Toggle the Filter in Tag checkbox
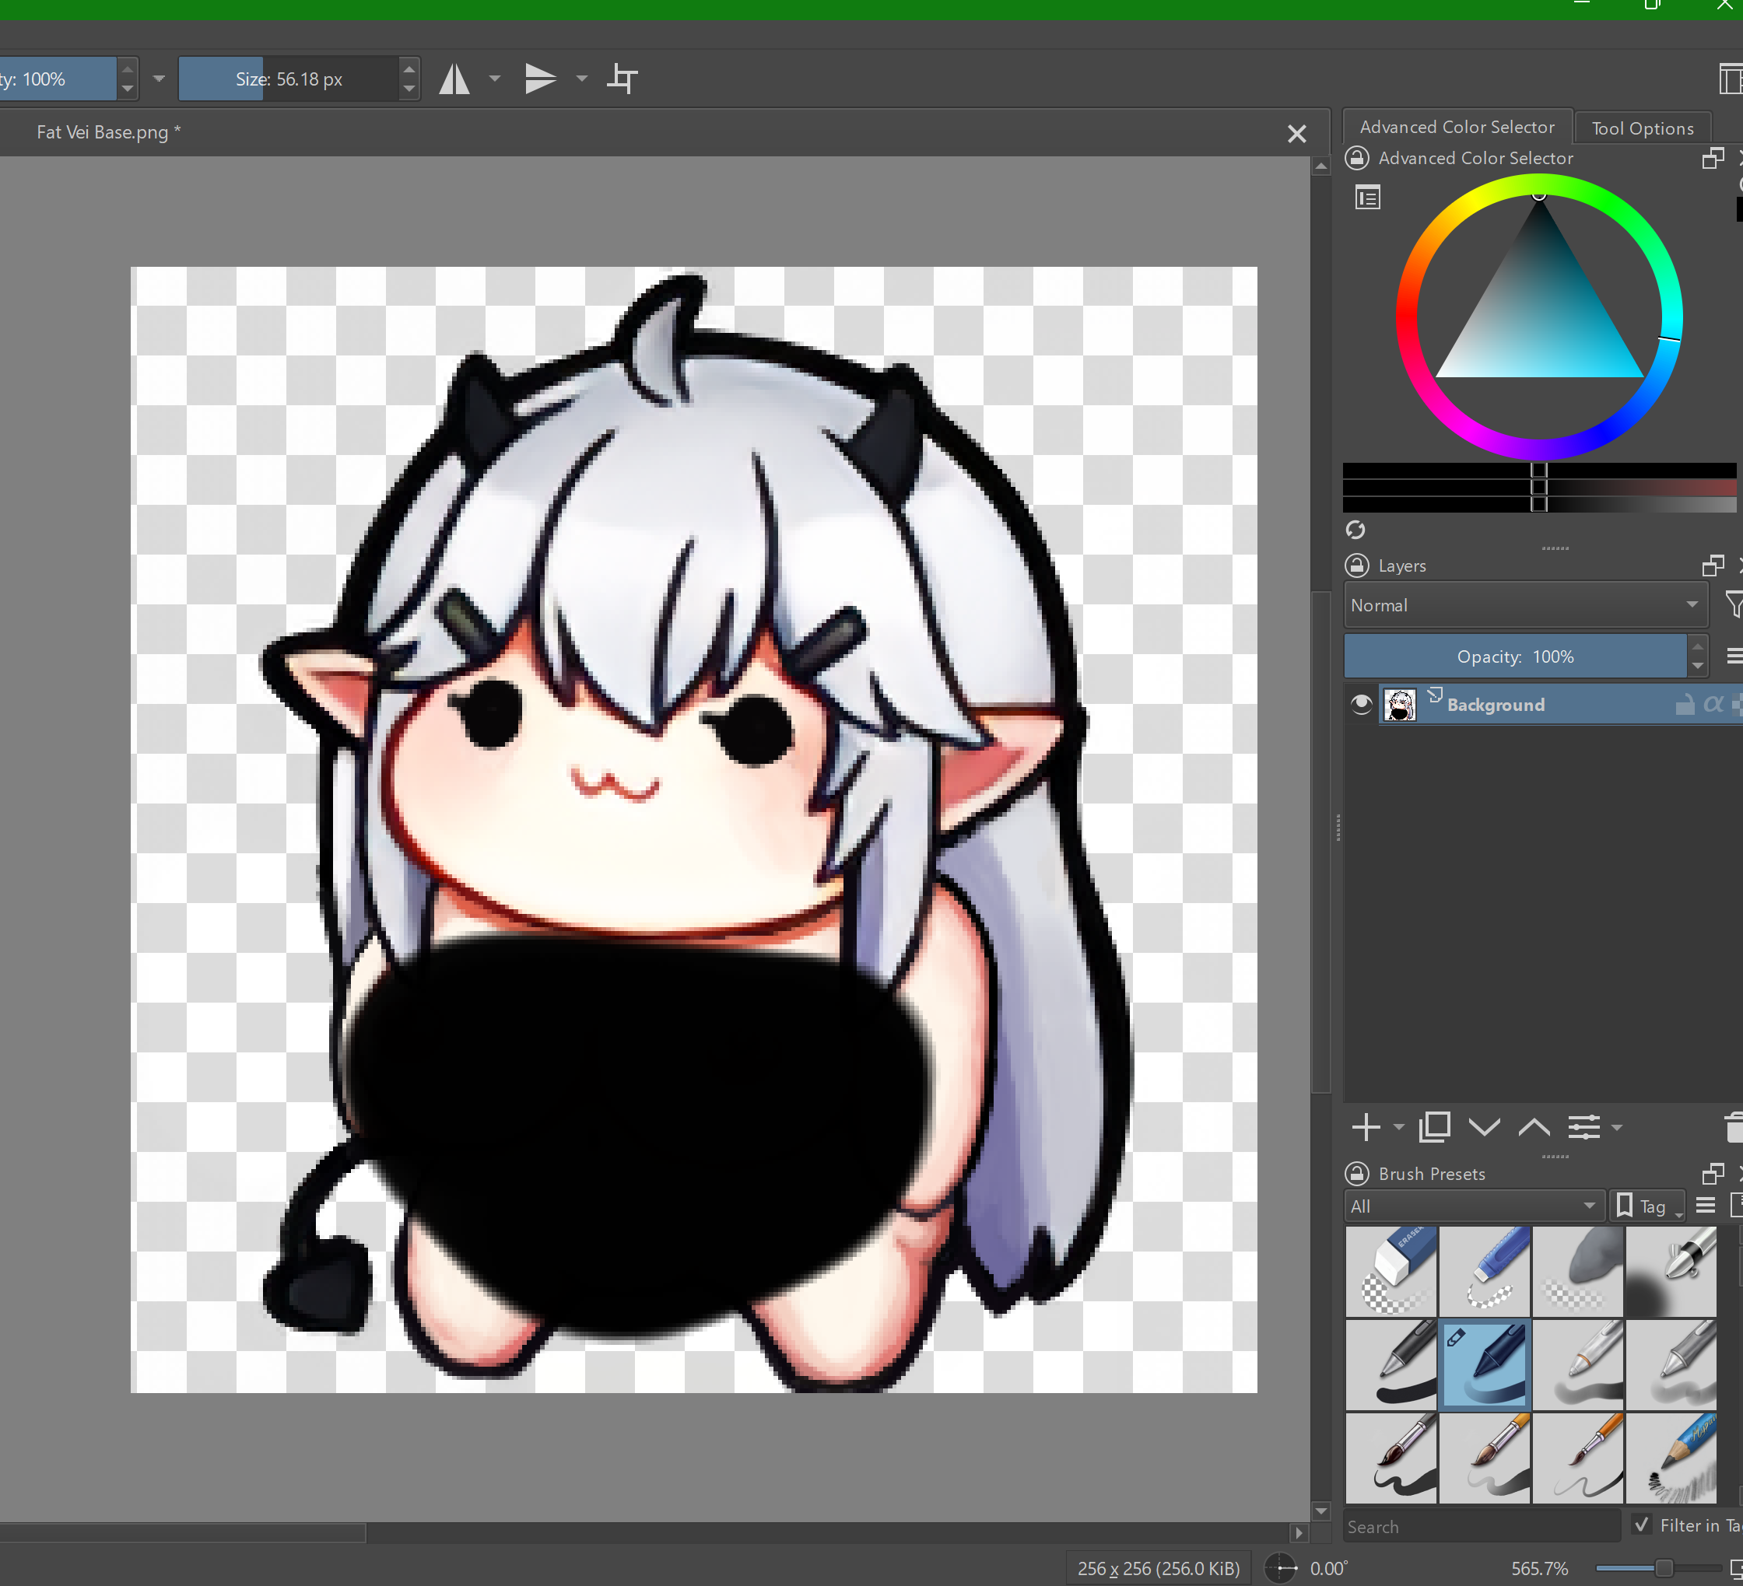Screen dimensions: 1743x1586 point(1642,1525)
